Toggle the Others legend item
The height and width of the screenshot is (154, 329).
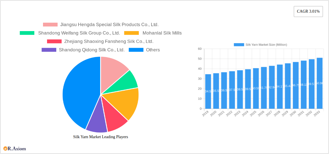point(153,50)
